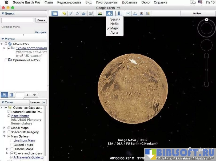Screen dimensions: 216x161
Task: Open the ruler measurement tool
Action: coord(119,13)
